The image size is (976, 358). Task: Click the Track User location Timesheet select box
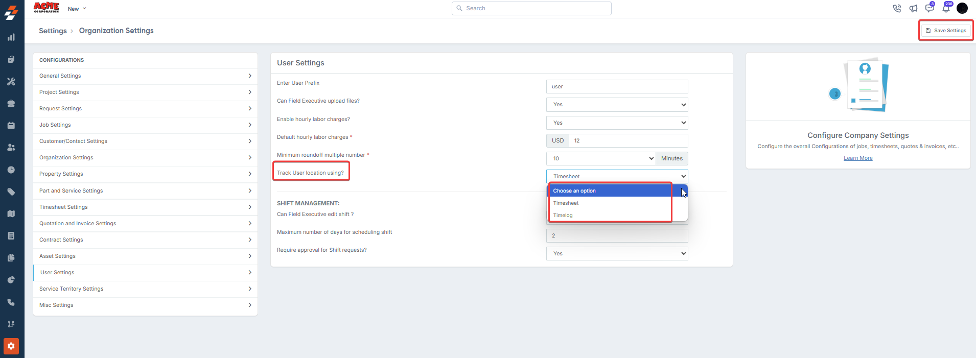click(617, 176)
